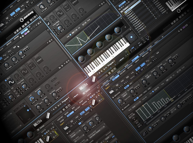Select Program 11 in the program list
The image size is (193, 143).
click(x=140, y=27)
